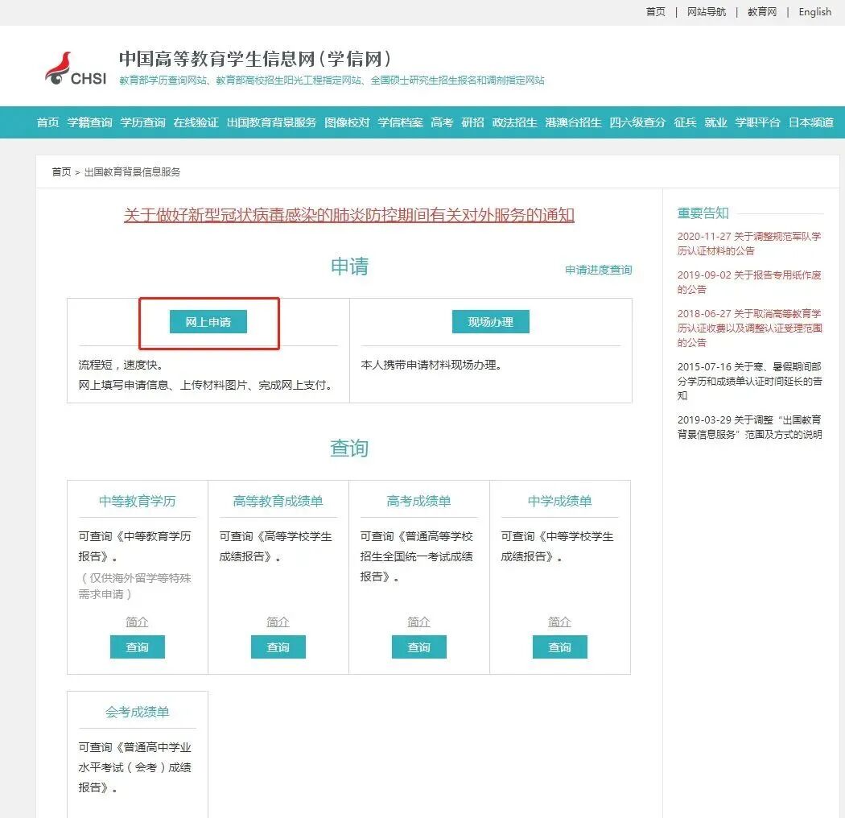Open 简介 under 中等教育学历

[x=137, y=622]
